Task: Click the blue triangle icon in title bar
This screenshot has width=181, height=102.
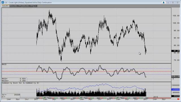Action: click(163, 3)
